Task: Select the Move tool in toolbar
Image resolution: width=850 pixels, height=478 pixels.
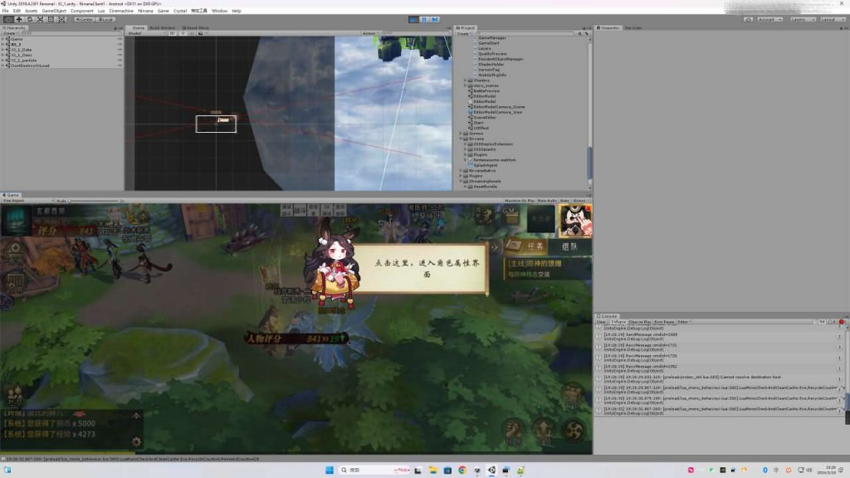Action: coord(18,19)
